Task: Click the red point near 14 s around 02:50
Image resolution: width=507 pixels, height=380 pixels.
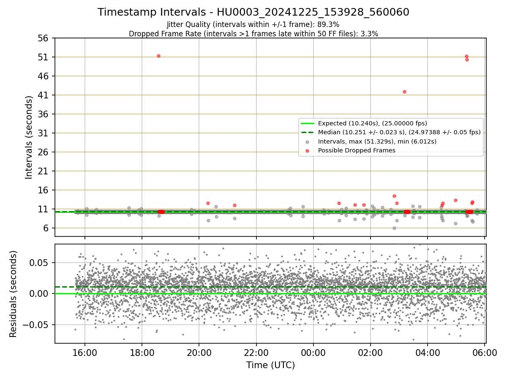Action: point(394,196)
